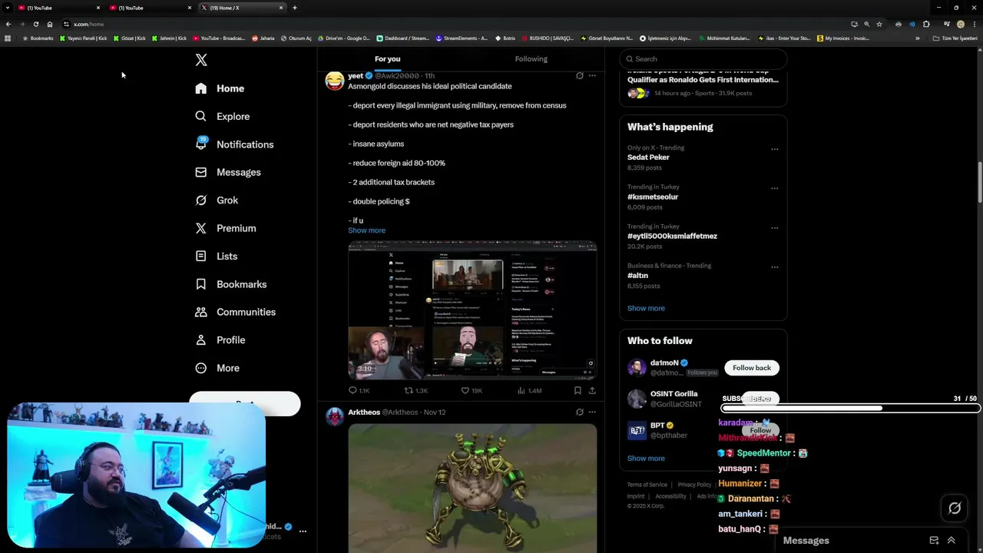The height and width of the screenshot is (553, 983).
Task: Open #altın trend
Action: click(x=637, y=276)
